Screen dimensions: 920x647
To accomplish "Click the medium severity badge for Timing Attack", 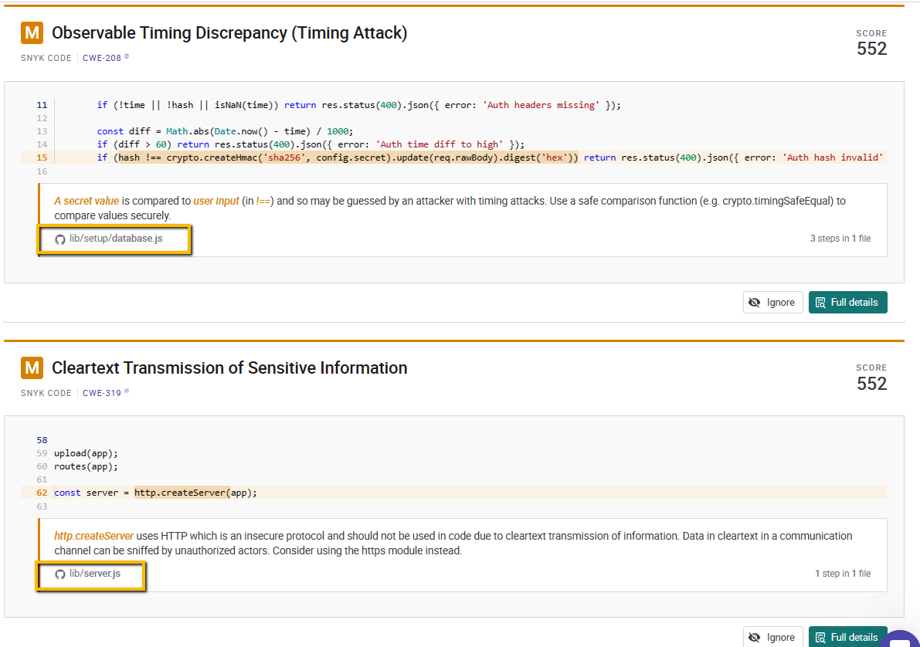I will click(x=32, y=33).
